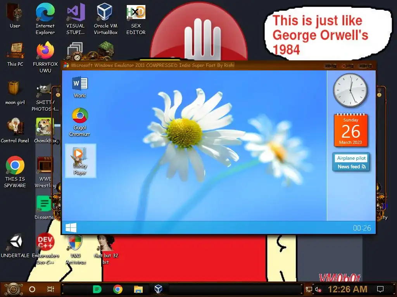The height and width of the screenshot is (297, 397).
Task: Launch Gugol Chromium in emulator
Action: (x=80, y=123)
